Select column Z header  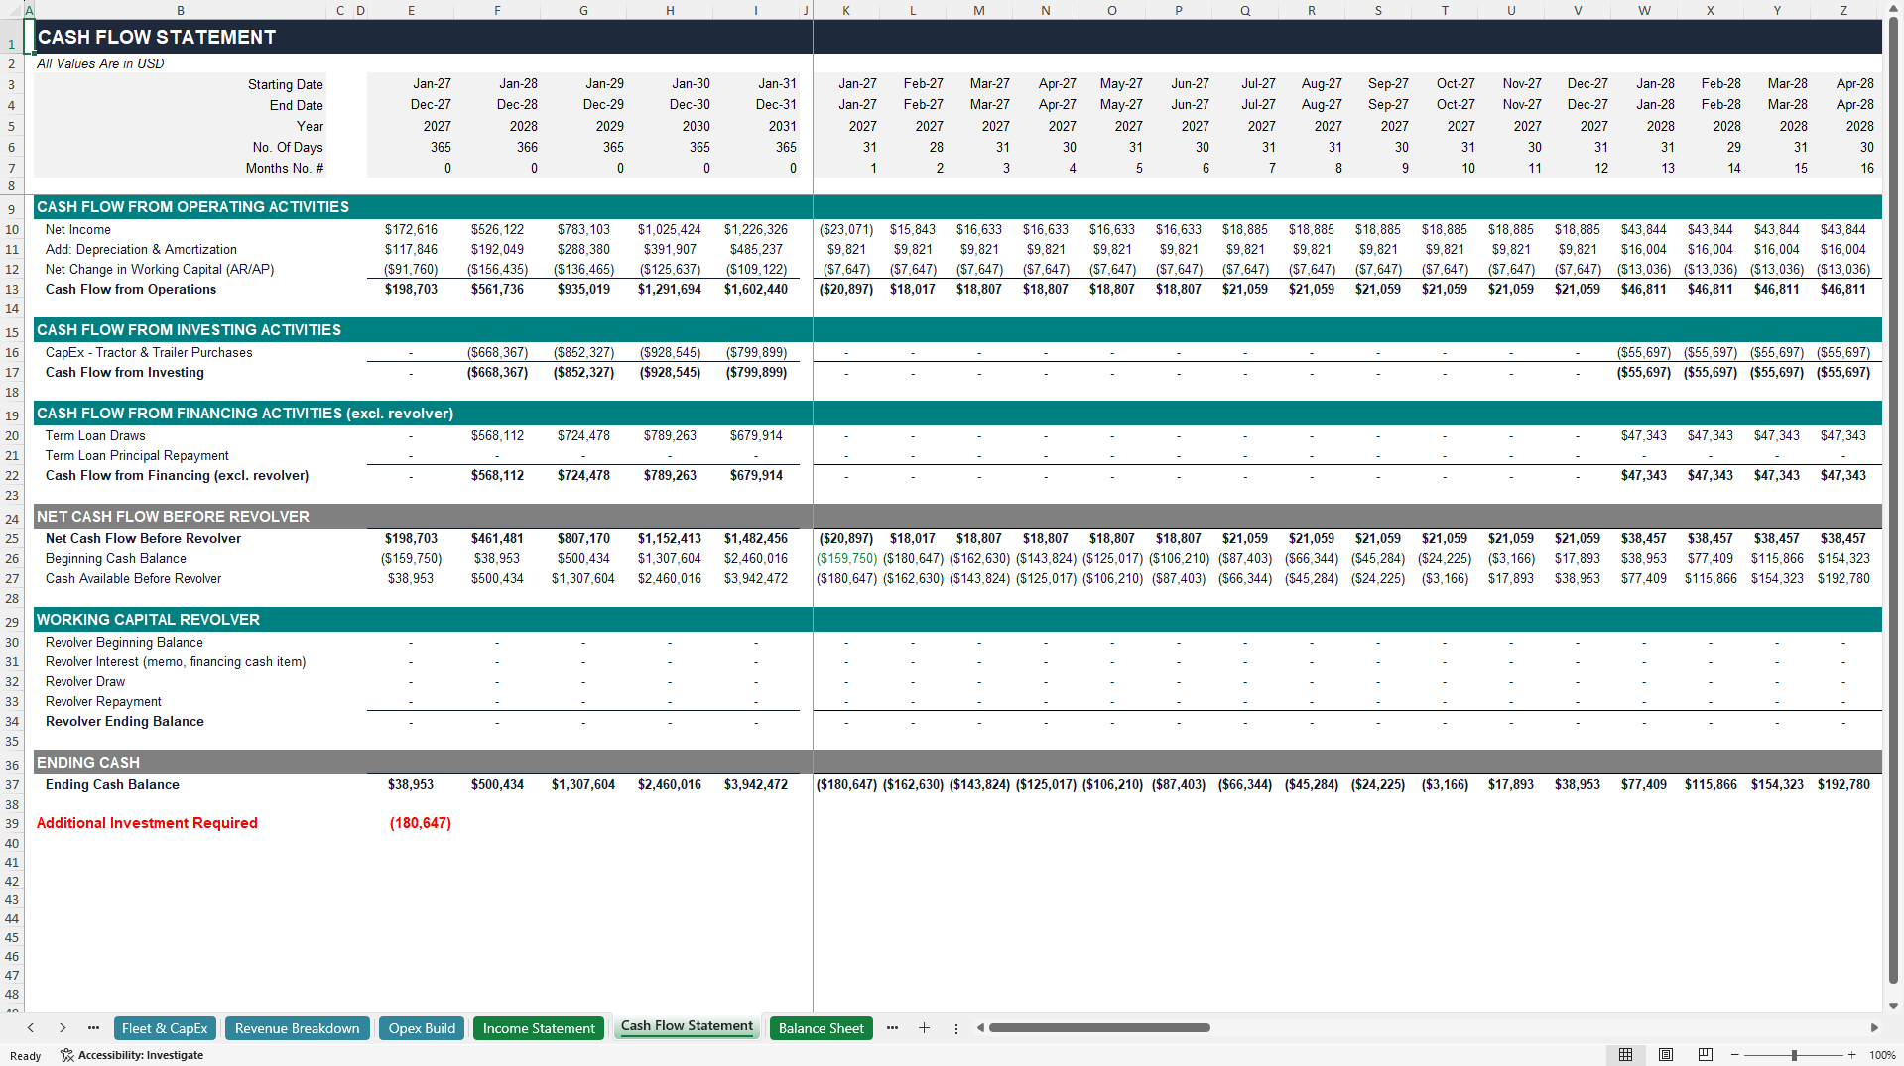point(1843,10)
